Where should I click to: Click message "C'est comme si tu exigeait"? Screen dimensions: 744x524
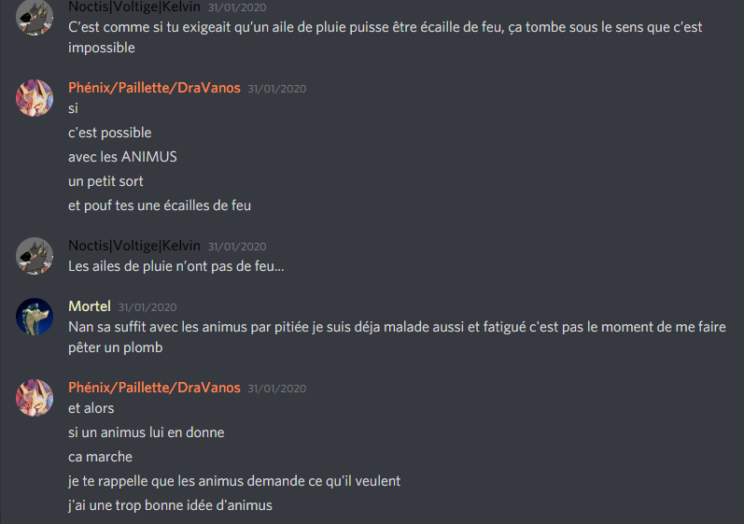coord(385,37)
